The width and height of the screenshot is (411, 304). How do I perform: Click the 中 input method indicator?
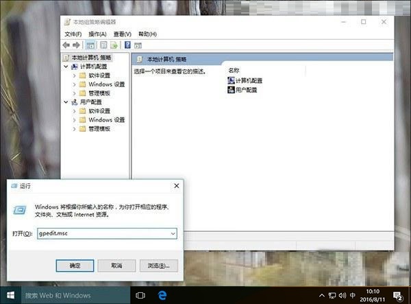pyautogui.click(x=353, y=296)
